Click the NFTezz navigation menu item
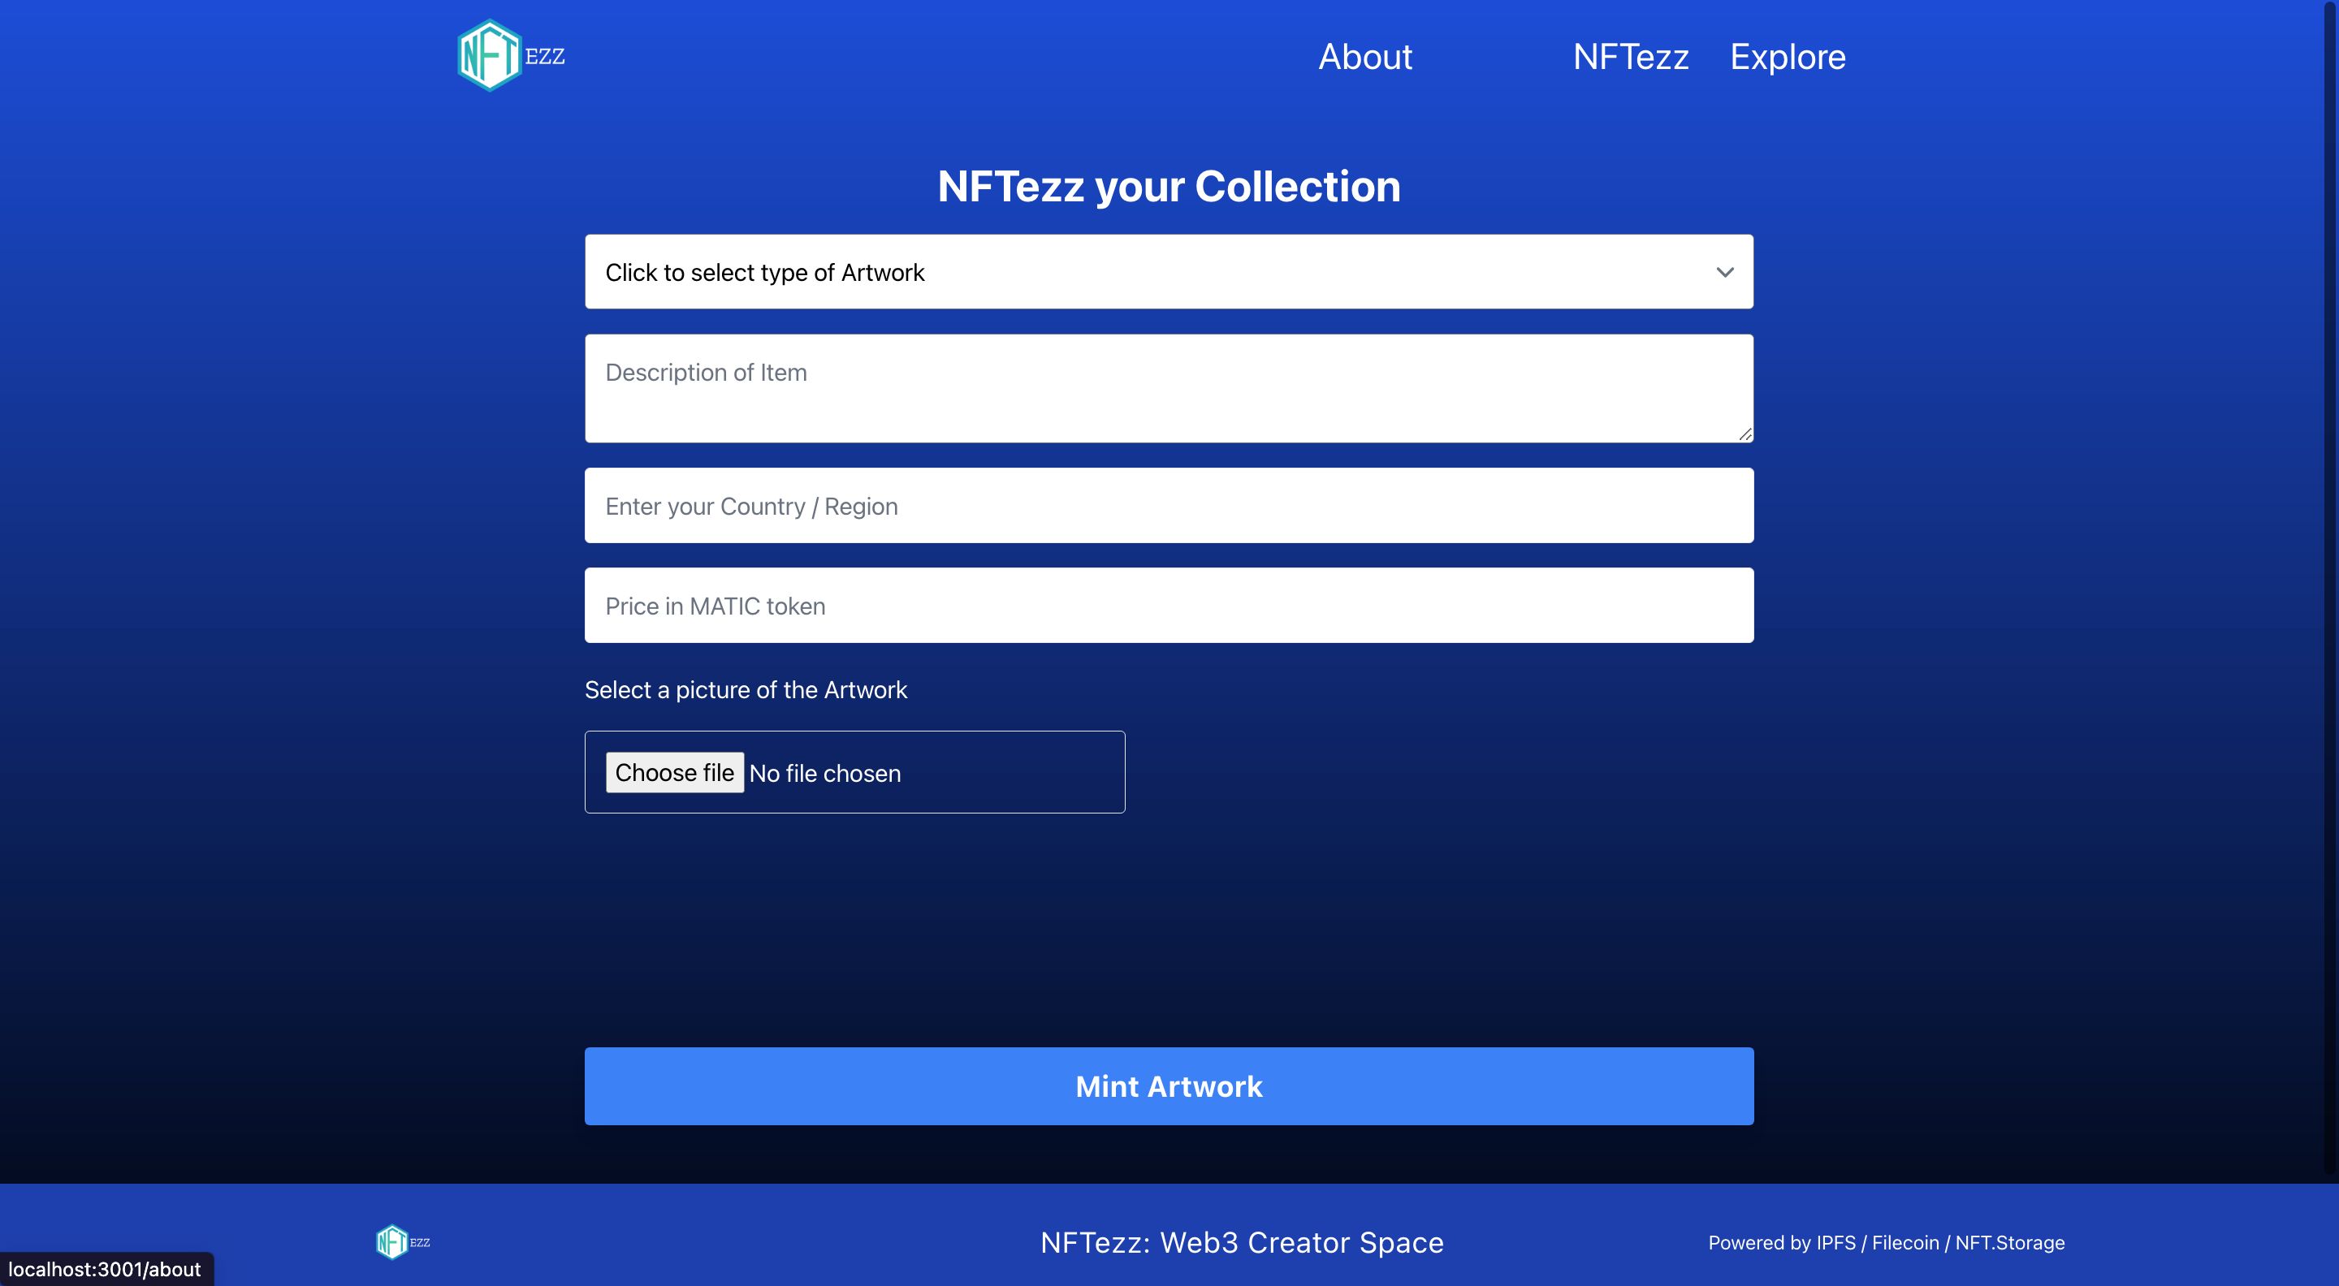The image size is (2339, 1286). [1629, 55]
